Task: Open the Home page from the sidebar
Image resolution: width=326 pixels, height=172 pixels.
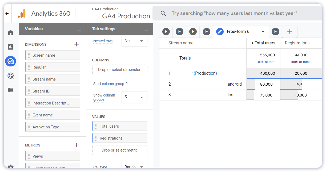Action: (10, 32)
